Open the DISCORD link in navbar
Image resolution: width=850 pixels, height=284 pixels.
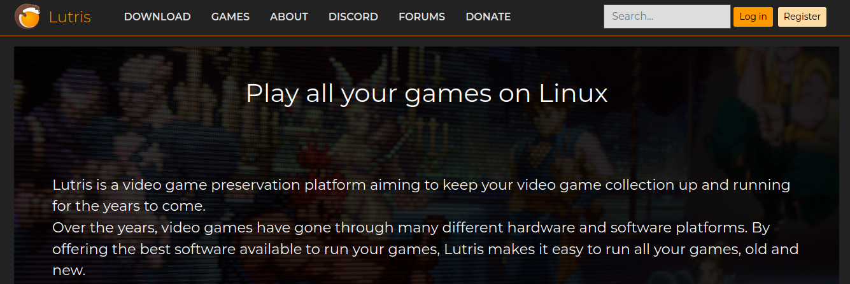coord(353,17)
